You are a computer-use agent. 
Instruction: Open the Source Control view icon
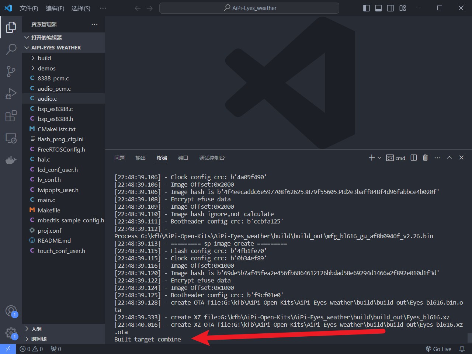click(x=11, y=71)
